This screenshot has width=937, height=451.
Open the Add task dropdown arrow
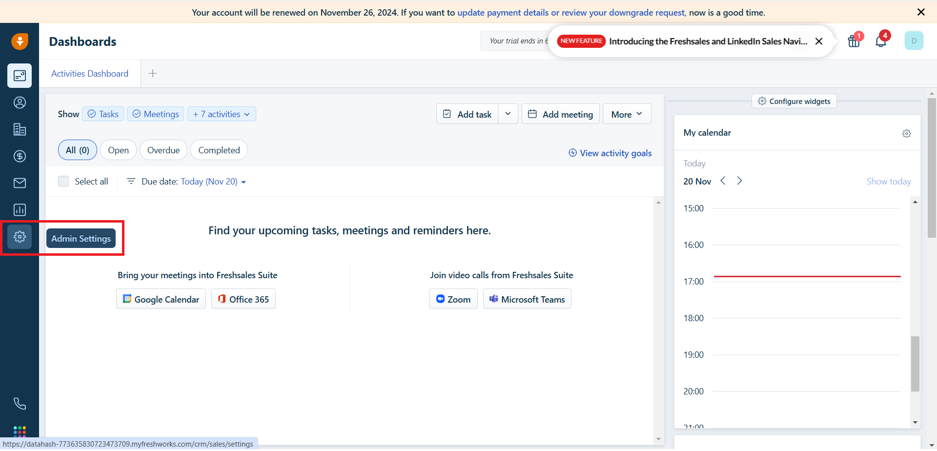(508, 114)
